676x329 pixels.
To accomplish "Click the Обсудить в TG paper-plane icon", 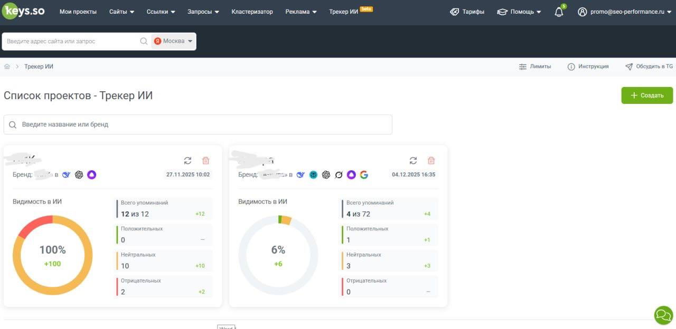I will [629, 66].
